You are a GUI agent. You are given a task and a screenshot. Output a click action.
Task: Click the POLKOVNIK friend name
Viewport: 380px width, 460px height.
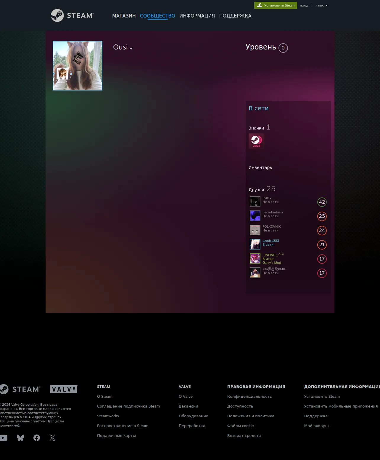(271, 226)
